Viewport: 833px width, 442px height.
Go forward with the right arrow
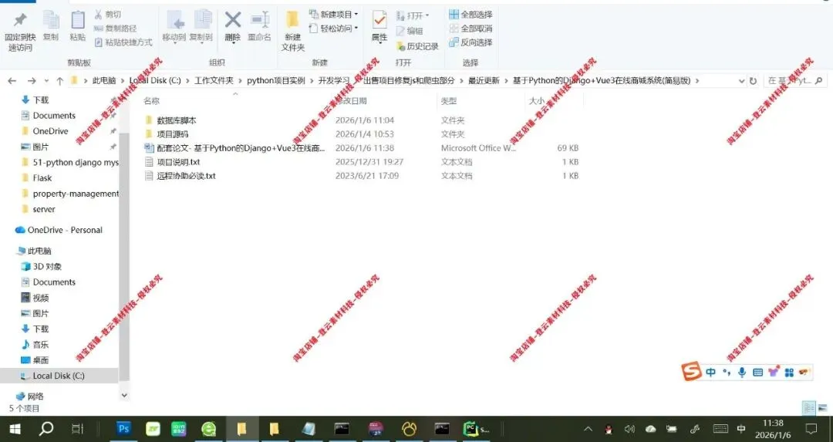[32, 81]
